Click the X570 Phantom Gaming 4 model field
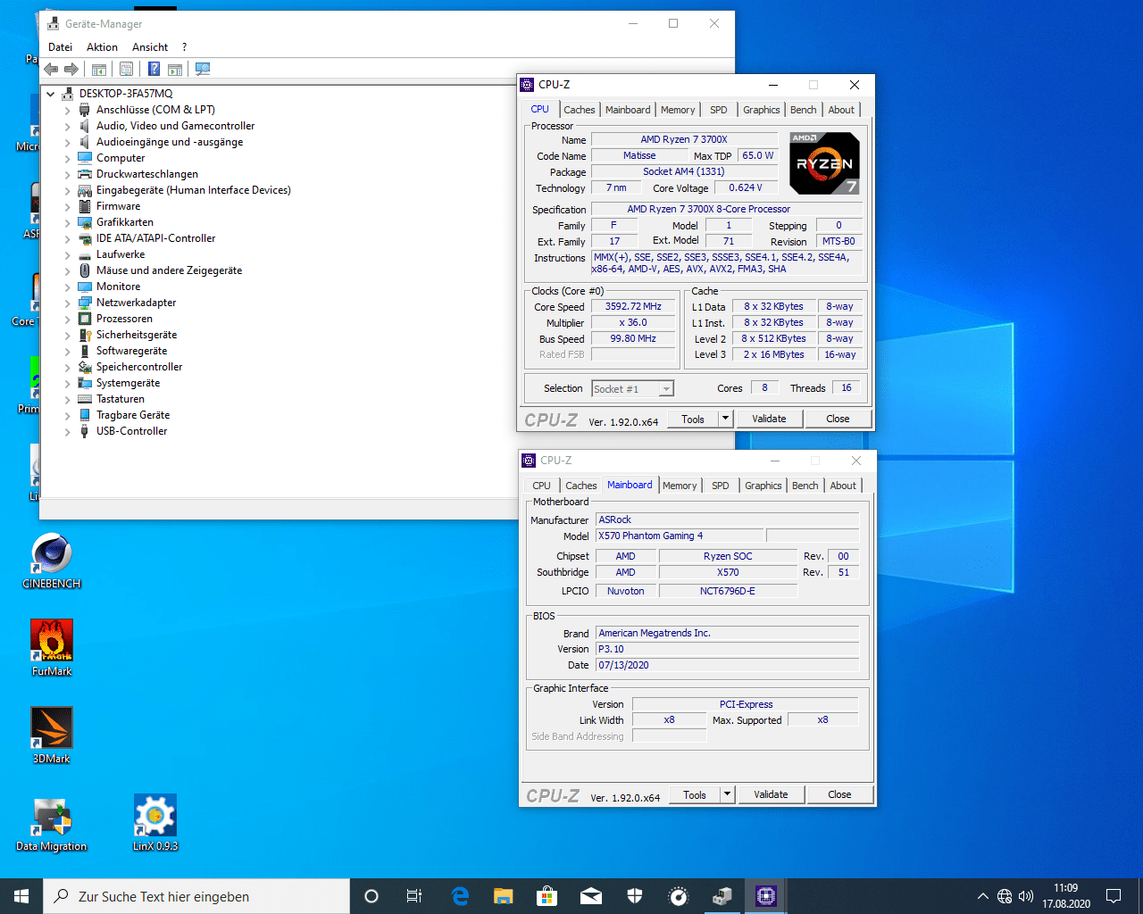 (680, 536)
